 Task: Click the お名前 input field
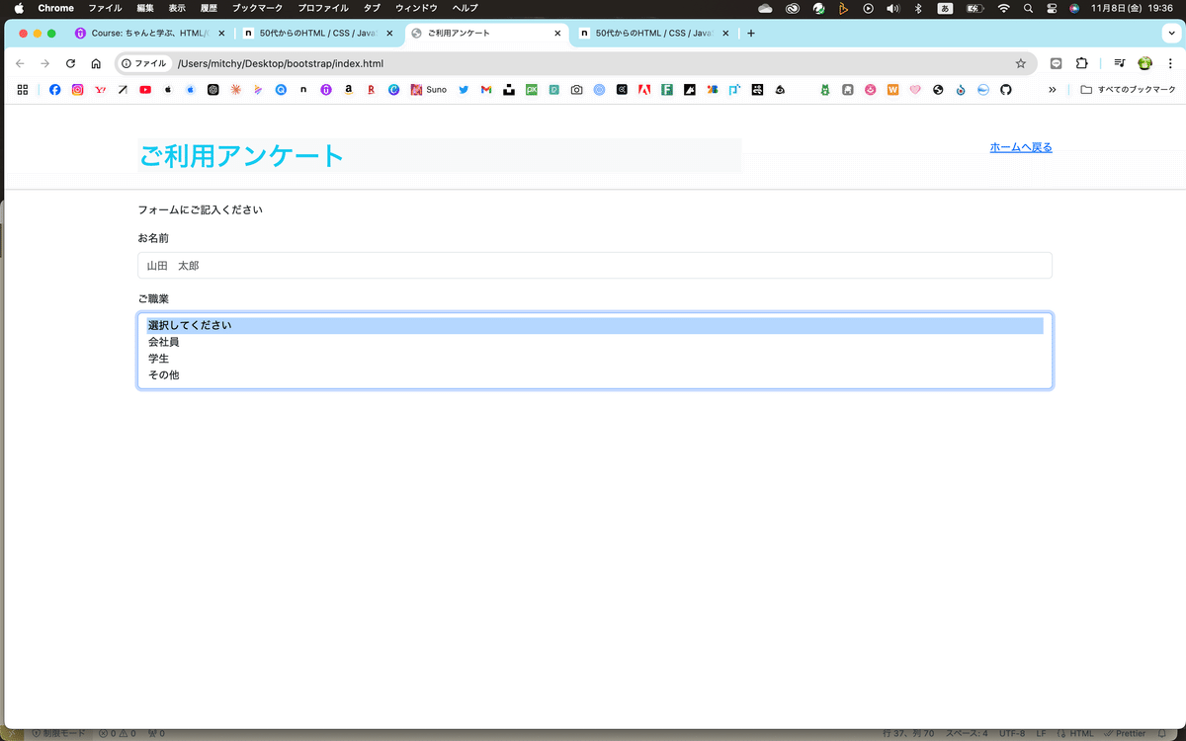click(593, 265)
